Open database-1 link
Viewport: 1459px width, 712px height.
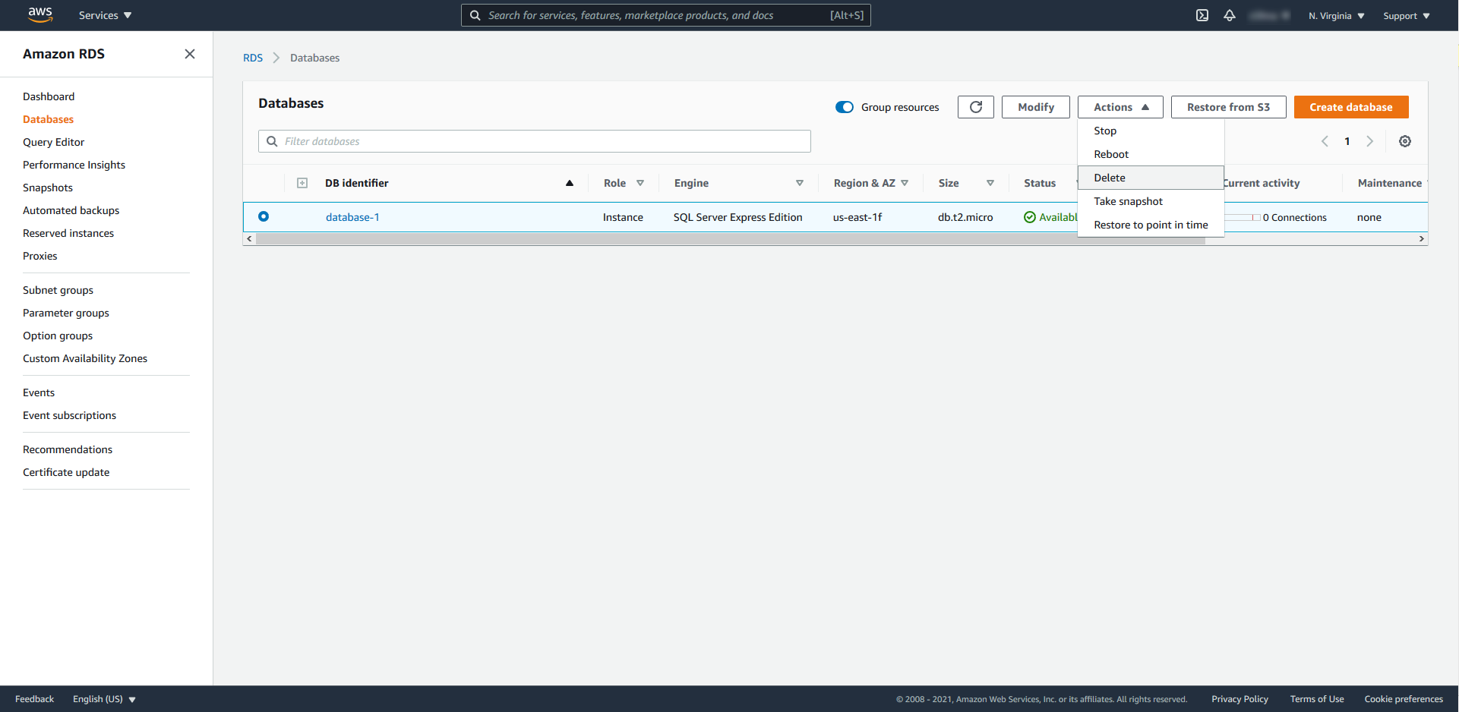pyautogui.click(x=352, y=217)
